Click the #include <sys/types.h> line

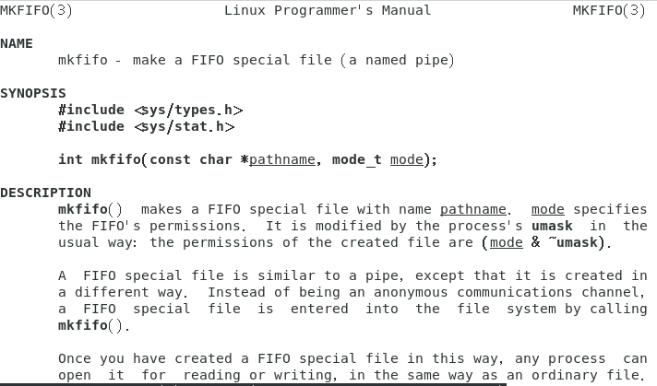(150, 110)
